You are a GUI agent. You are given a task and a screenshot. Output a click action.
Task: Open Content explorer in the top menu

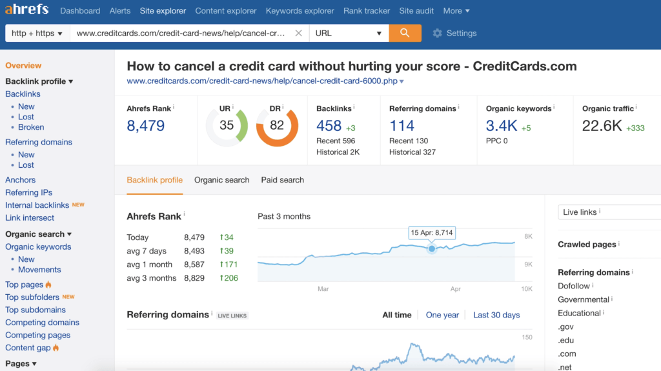(225, 10)
